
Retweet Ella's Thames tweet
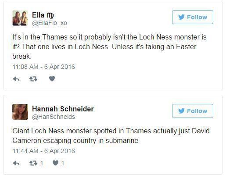click(33, 79)
